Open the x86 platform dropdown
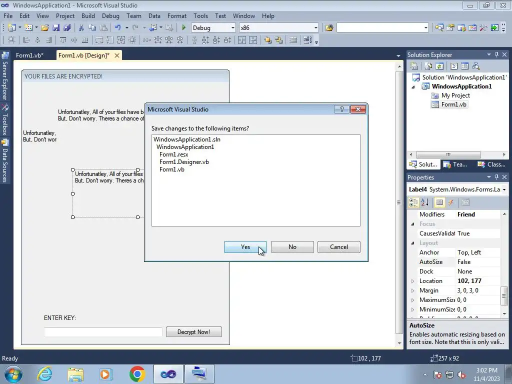The width and height of the screenshot is (512, 384). click(x=316, y=28)
